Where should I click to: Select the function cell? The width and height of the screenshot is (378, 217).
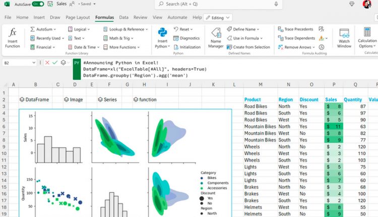144,99
